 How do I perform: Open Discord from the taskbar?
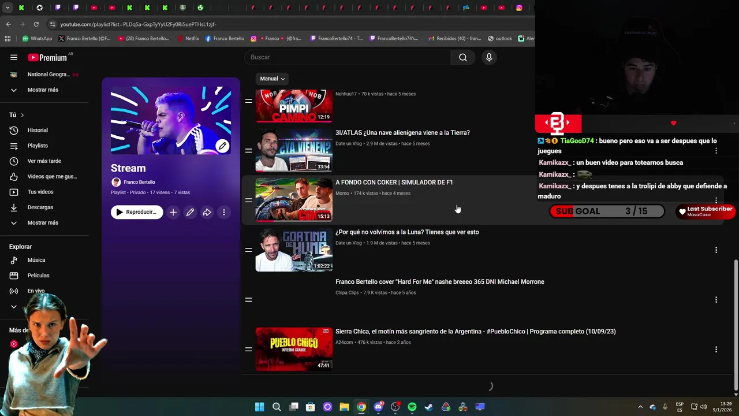tap(378, 407)
